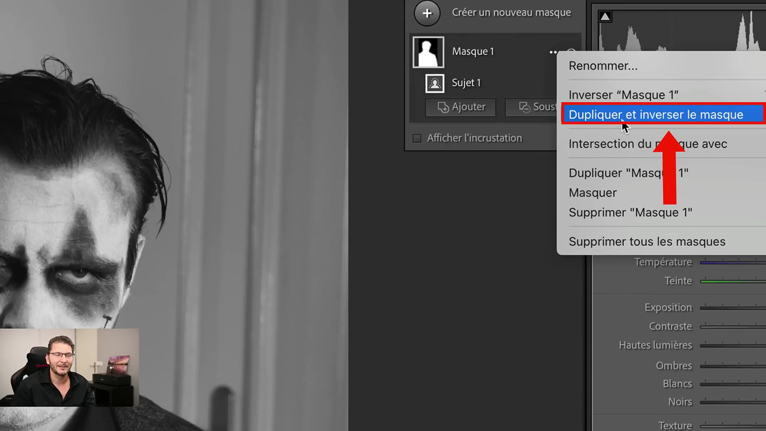Screen dimensions: 766x431
Task: Click the Texture slider track
Action: pyautogui.click(x=733, y=426)
